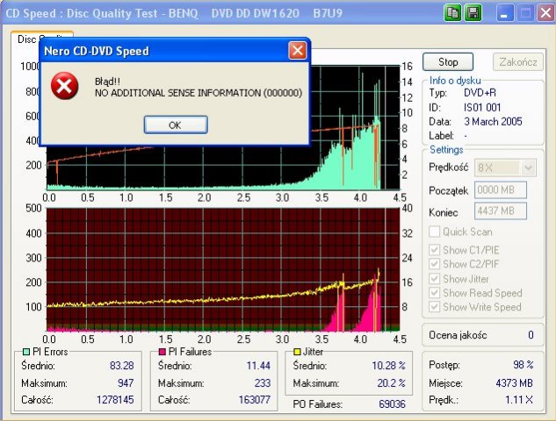
Task: Click the lower PI Failures graph
Action: tap(223, 270)
